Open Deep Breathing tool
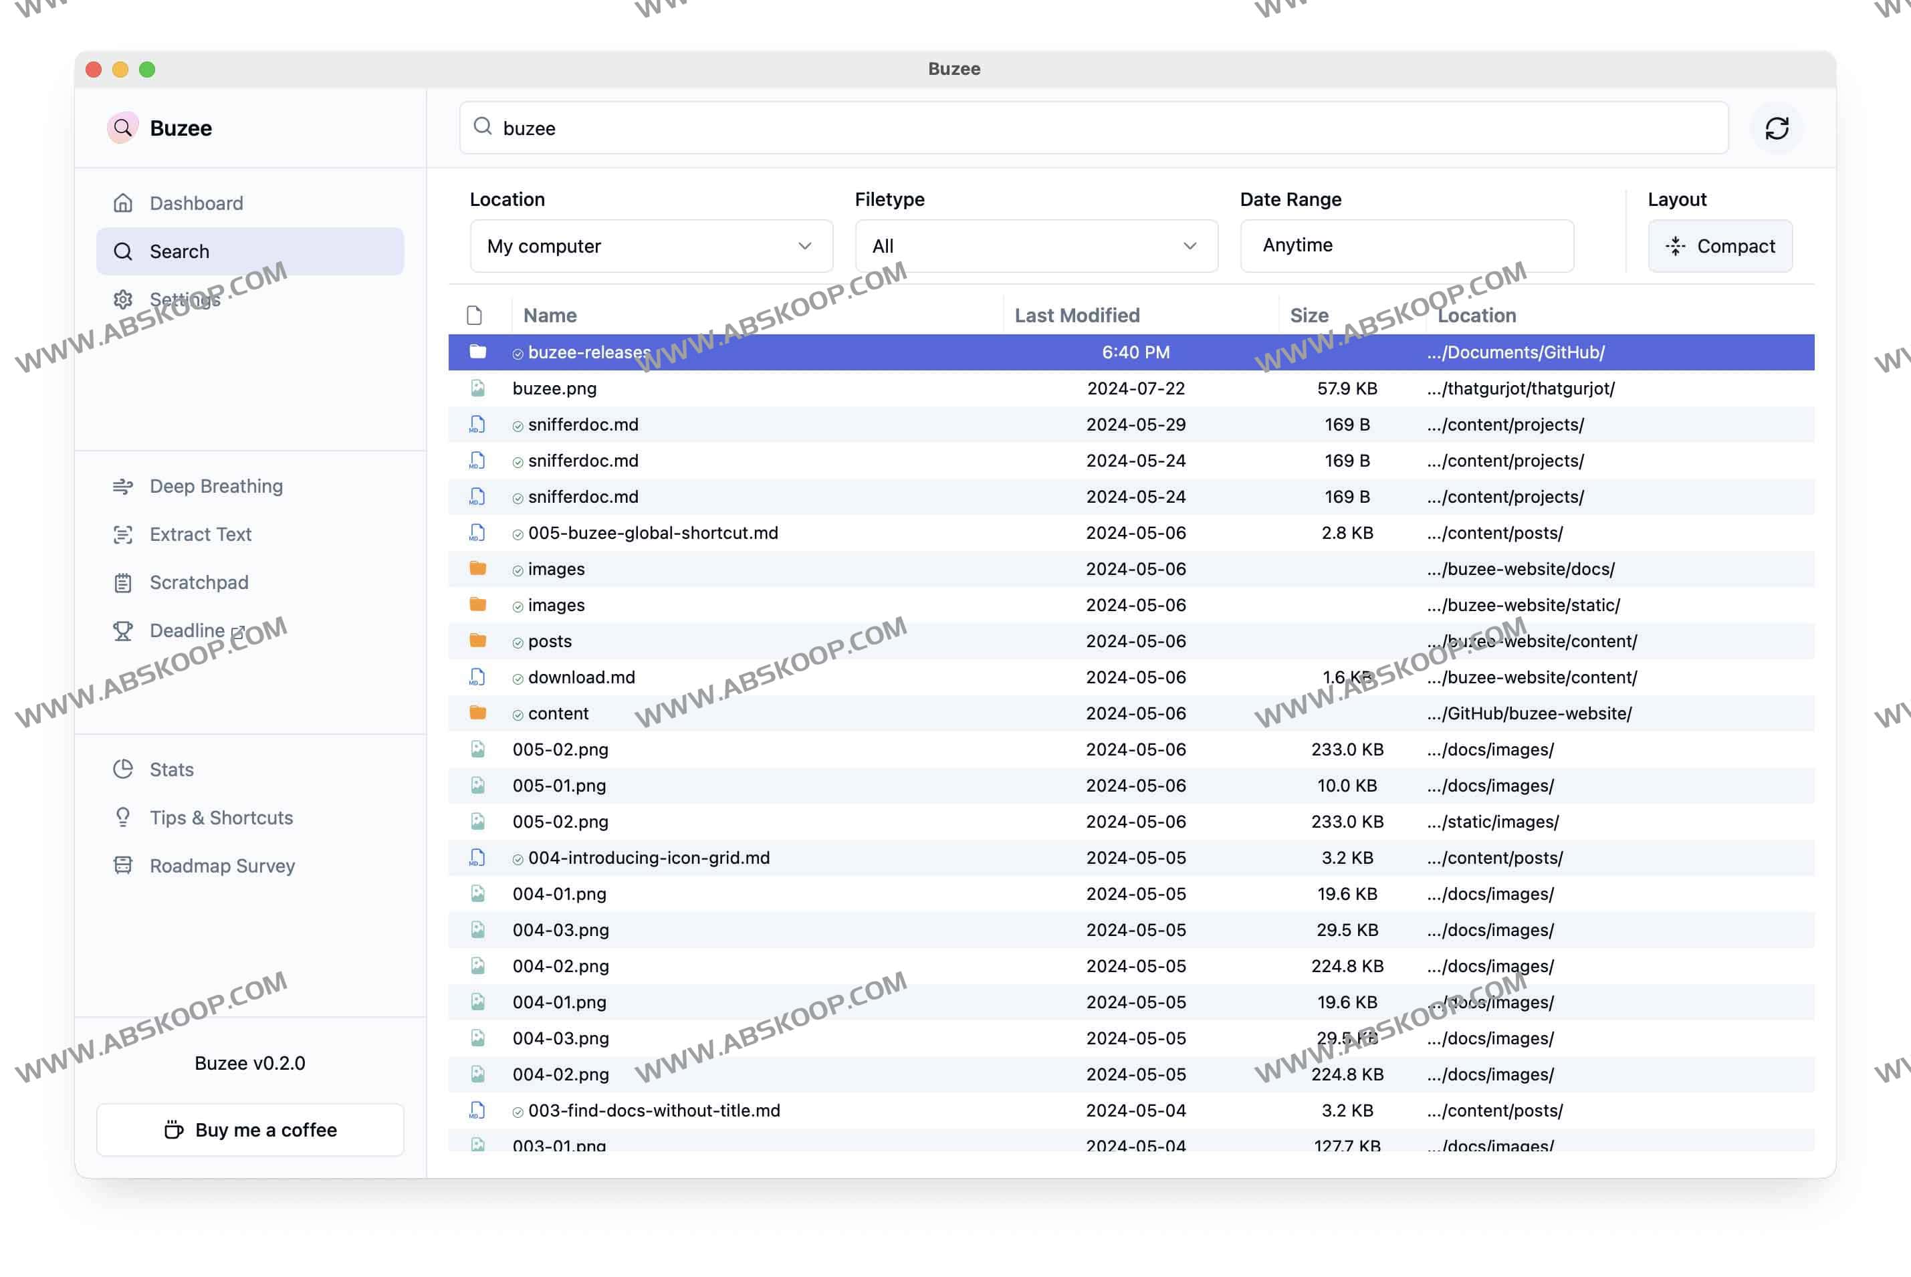The width and height of the screenshot is (1911, 1277). point(216,486)
